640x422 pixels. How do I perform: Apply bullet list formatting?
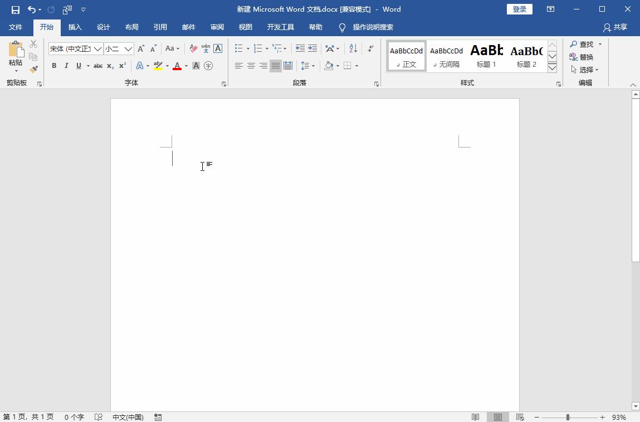[x=238, y=48]
